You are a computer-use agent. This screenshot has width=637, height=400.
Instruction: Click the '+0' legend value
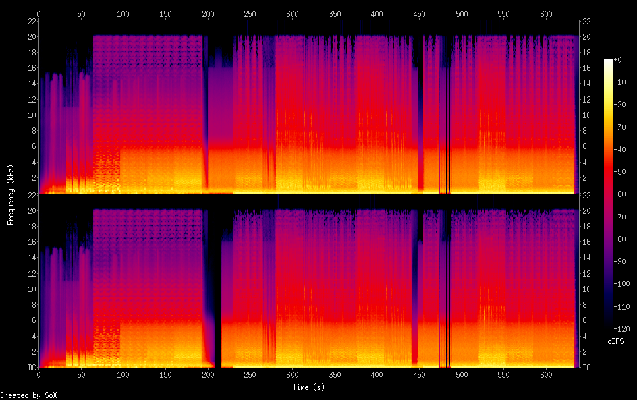(x=618, y=59)
